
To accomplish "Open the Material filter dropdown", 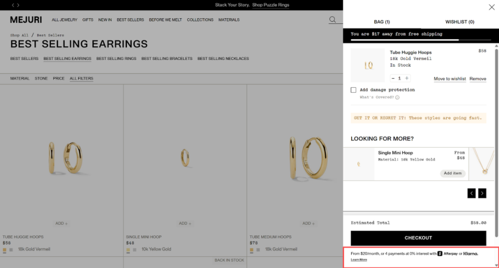I will point(20,78).
